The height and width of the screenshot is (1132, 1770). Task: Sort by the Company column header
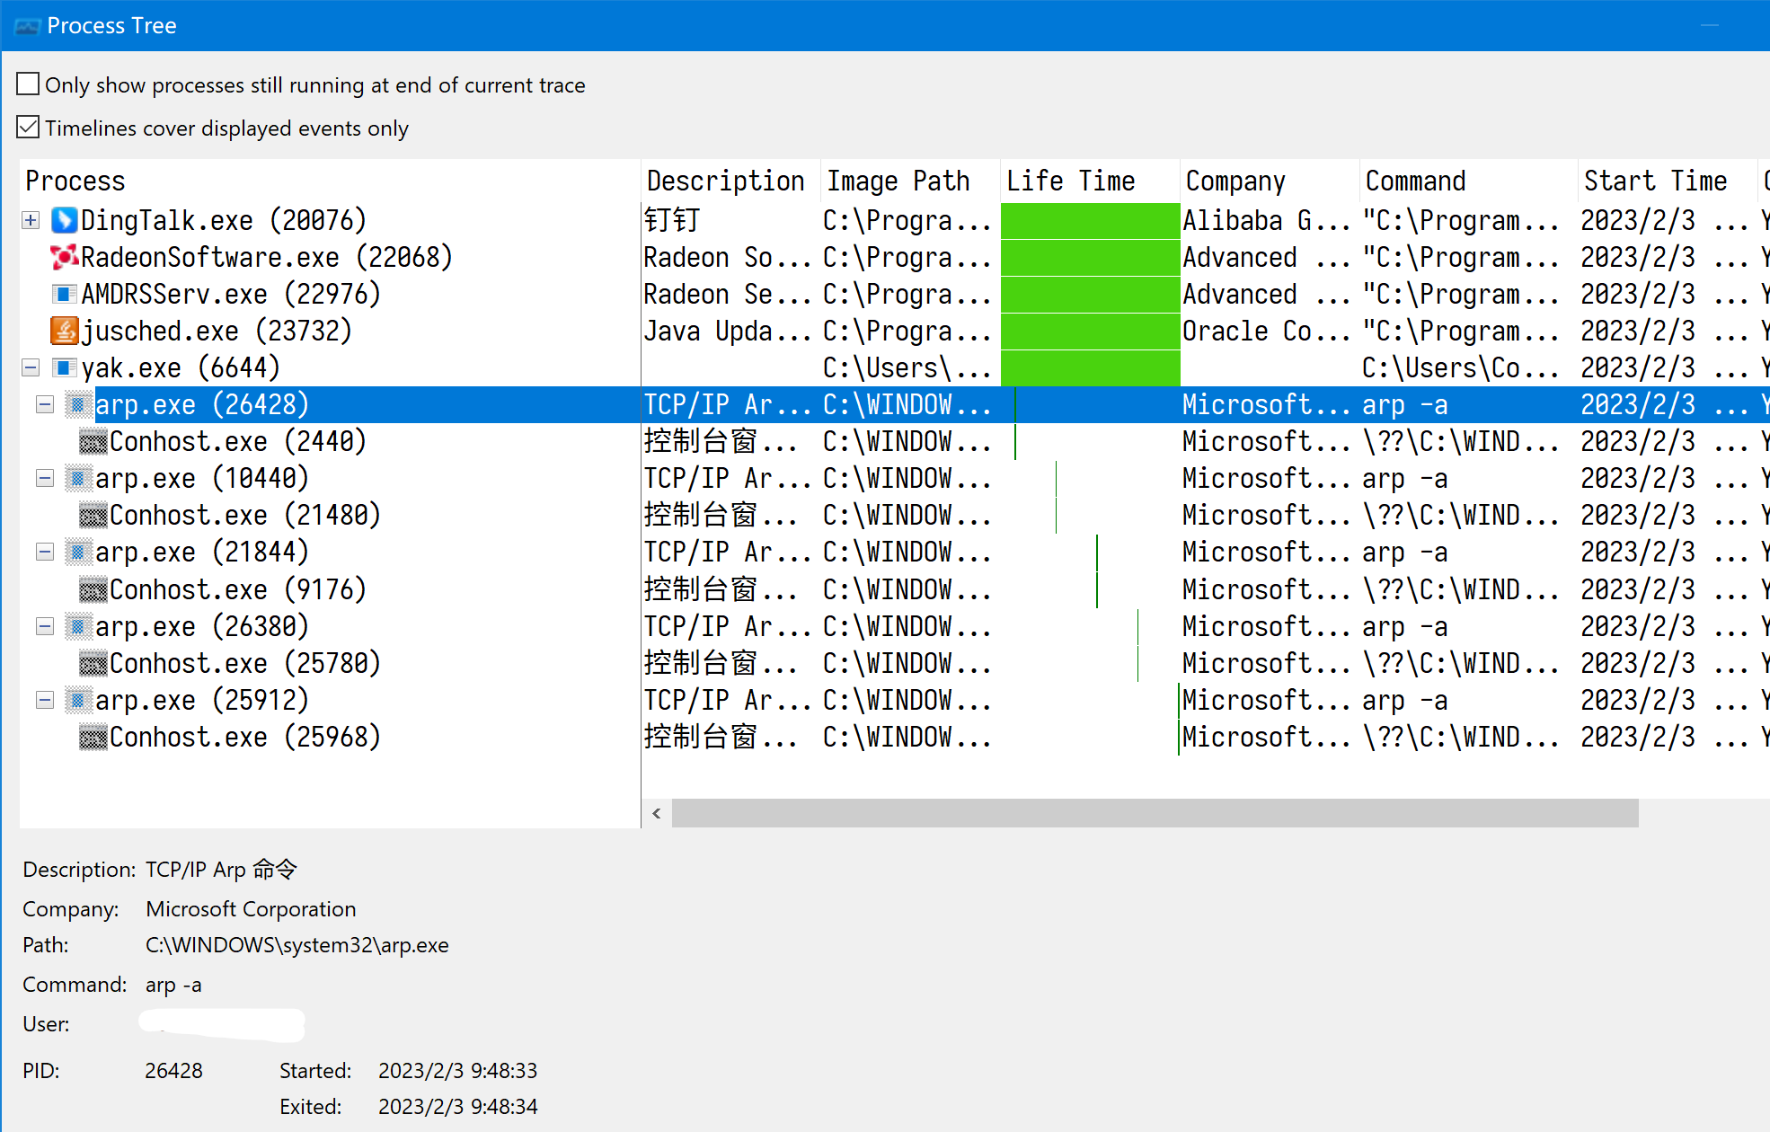[x=1235, y=181]
